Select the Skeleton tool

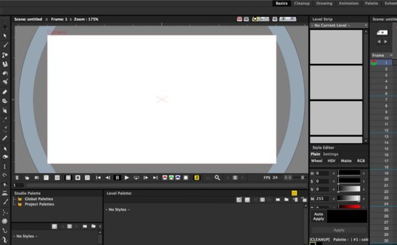5,213
